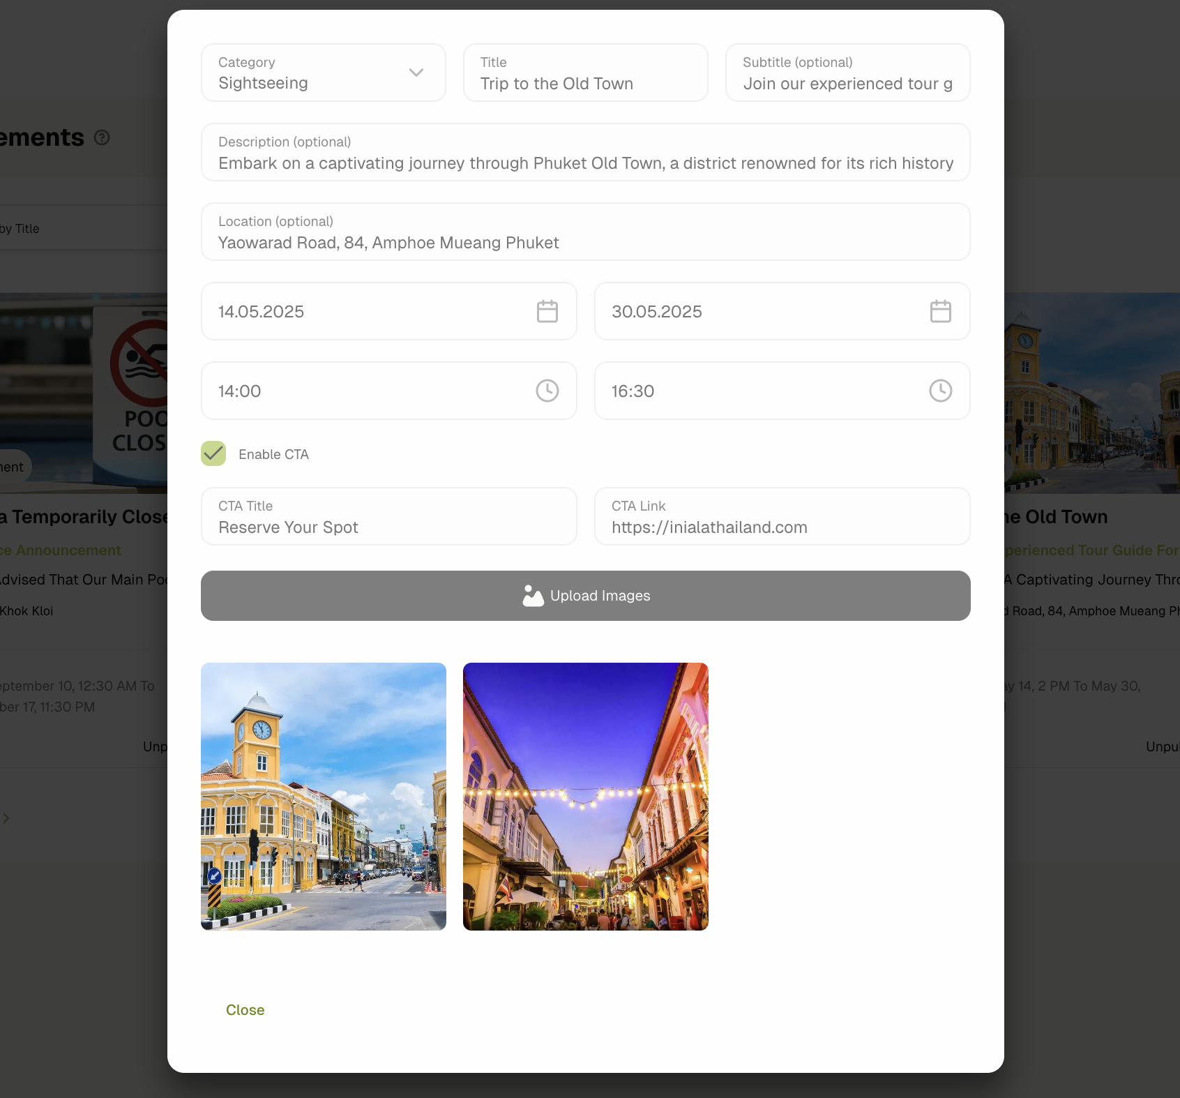
Task: Click the clock icon for end time
Action: point(940,391)
